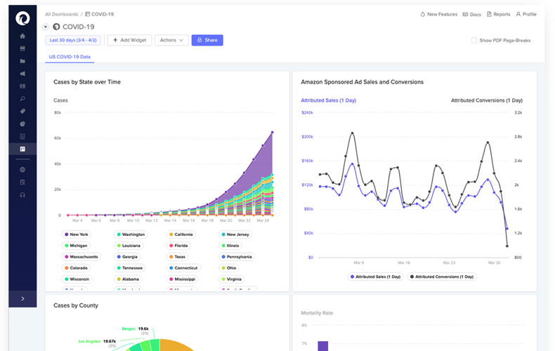Open the bookmark list icon in sidebar
Viewport: 555px width, 351px height.
22,183
